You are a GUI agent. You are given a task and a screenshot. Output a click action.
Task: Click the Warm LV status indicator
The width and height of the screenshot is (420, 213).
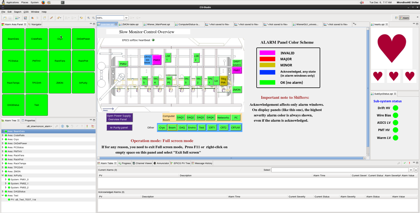(395, 138)
